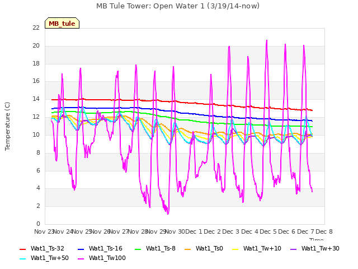Screen dimensions: 358x269
Task: Click the Dec 6 x-axis tick label
Action: pyautogui.click(x=287, y=231)
